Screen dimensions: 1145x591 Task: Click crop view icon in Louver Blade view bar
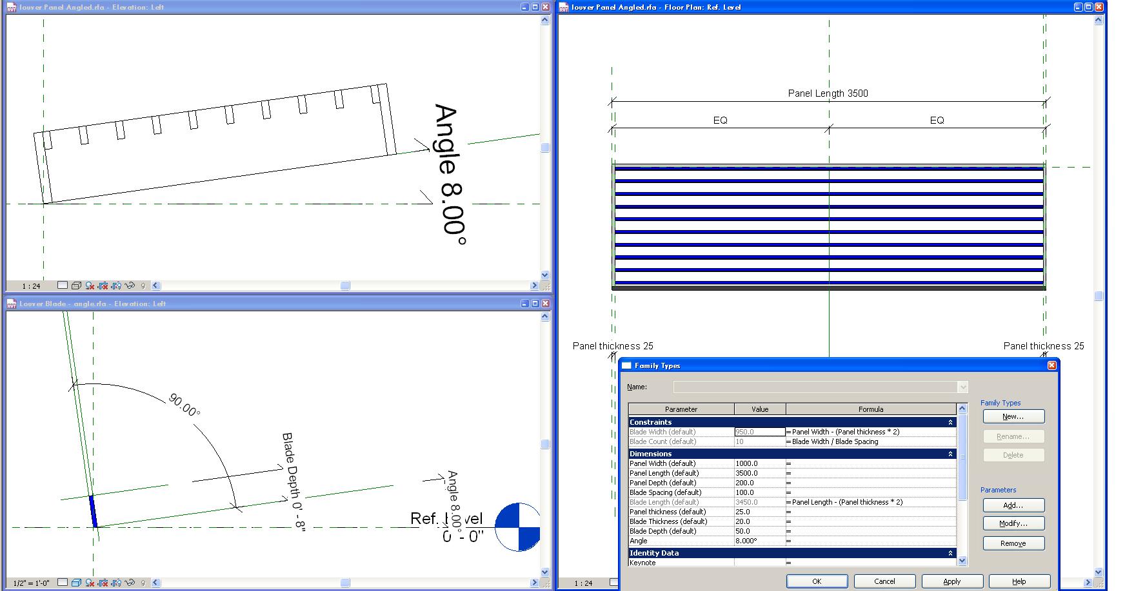pyautogui.click(x=103, y=583)
